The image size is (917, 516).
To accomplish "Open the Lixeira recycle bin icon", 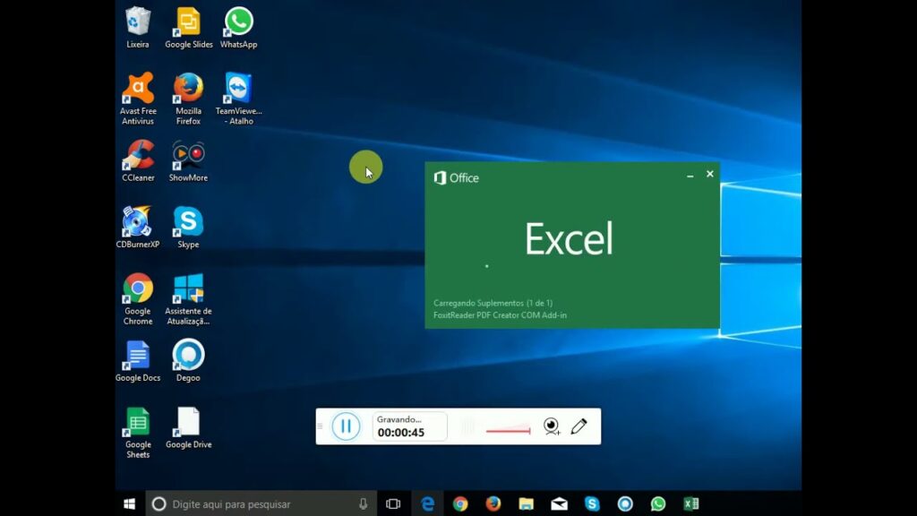I will (x=138, y=27).
